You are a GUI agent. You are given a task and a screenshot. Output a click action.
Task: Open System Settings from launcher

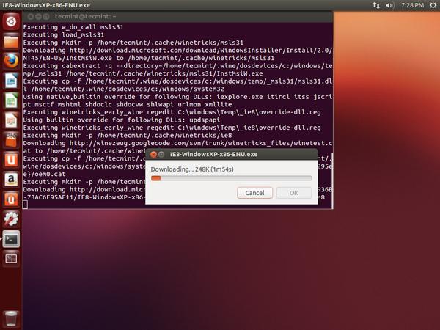tap(11, 219)
